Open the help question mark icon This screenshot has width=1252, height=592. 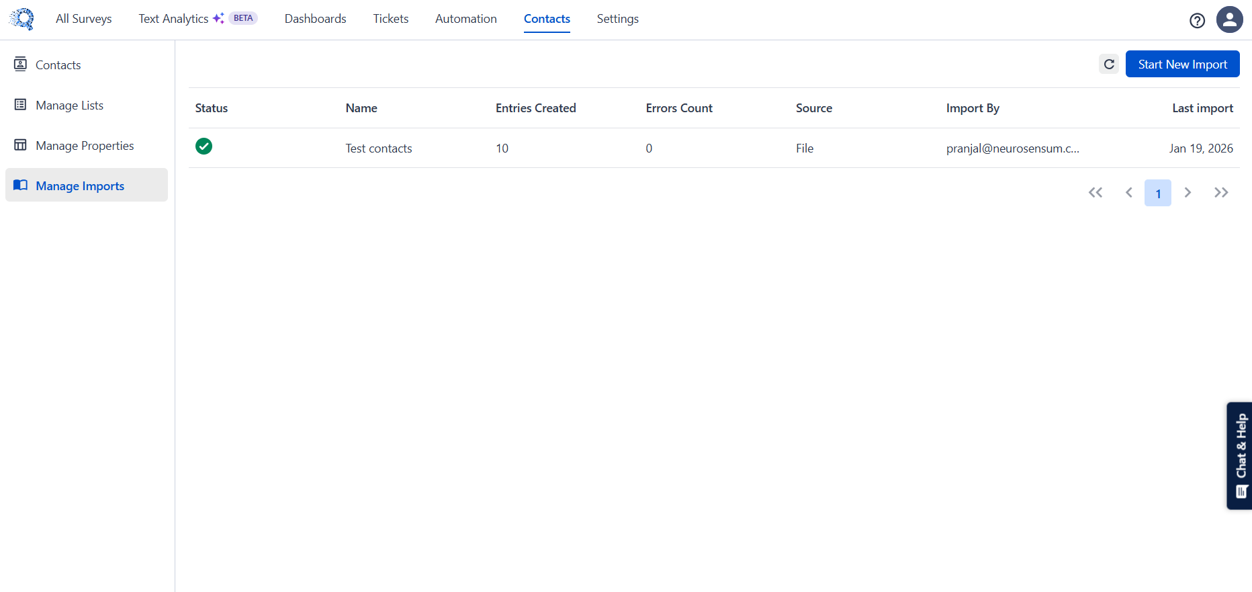[x=1197, y=20]
